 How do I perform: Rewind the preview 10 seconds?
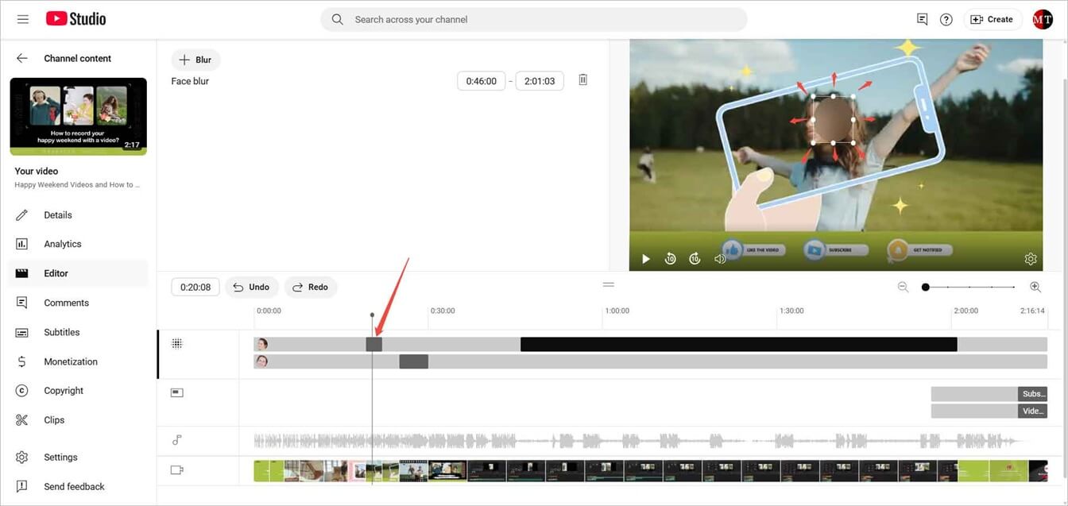pos(670,258)
